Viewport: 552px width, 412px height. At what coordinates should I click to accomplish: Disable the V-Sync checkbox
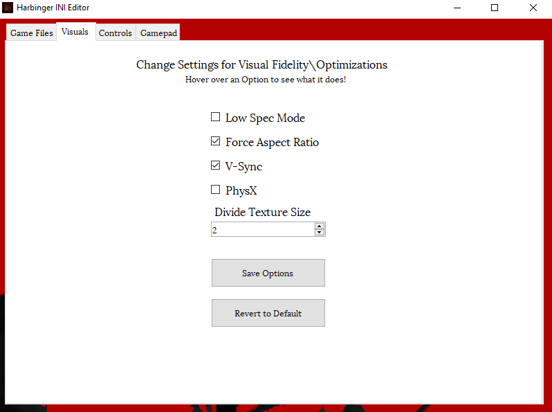click(215, 165)
